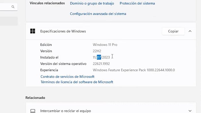Collapse the Especificaciones de Windows section
Viewport: 201px width, 113px height.
pyautogui.click(x=190, y=31)
